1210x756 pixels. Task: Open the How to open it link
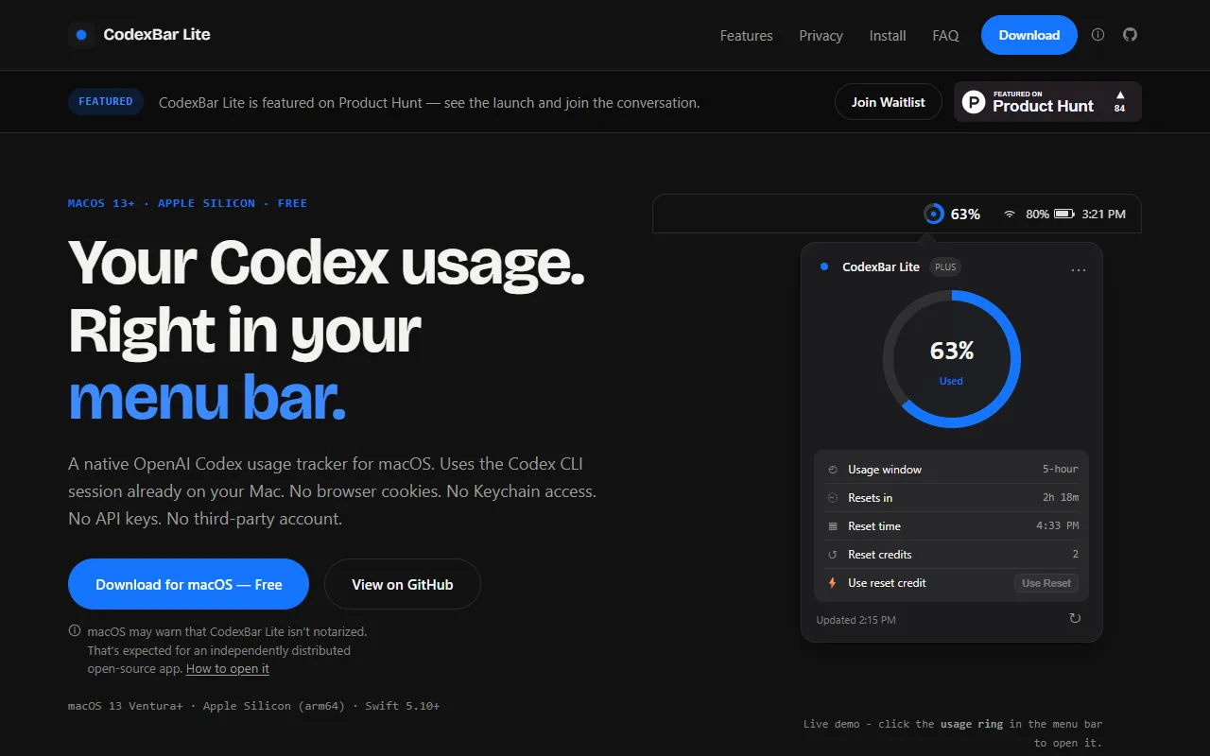tap(228, 668)
